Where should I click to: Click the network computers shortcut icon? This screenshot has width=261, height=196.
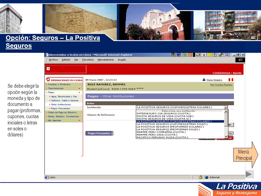pos(221,55)
